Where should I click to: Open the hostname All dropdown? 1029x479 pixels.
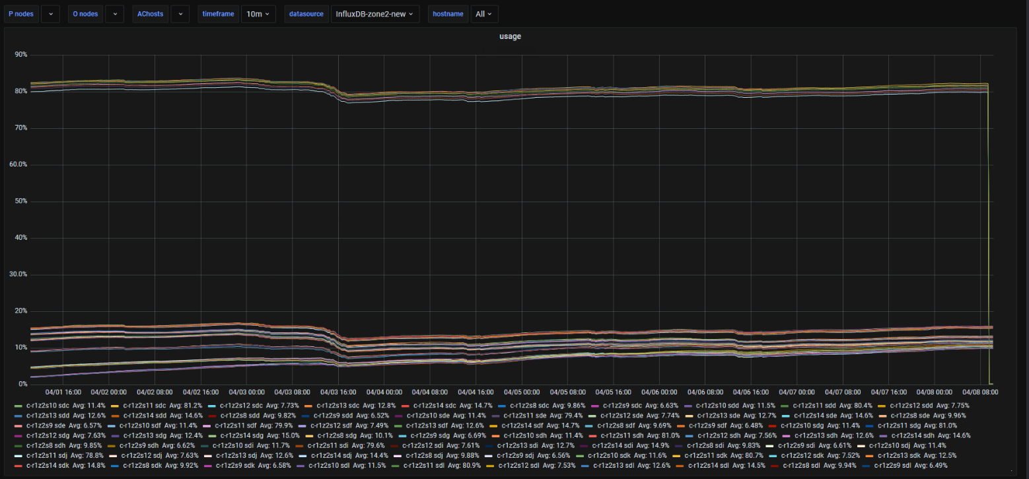tap(484, 14)
